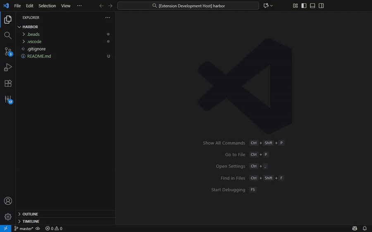
Task: Open the Explorer view in activity bar
Action: tap(8, 20)
